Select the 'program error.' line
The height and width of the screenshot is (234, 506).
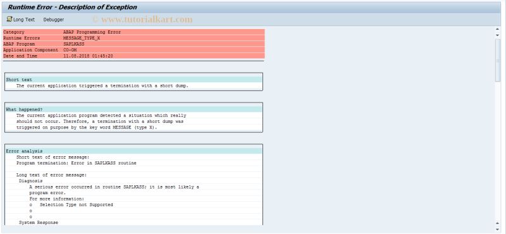click(x=47, y=193)
